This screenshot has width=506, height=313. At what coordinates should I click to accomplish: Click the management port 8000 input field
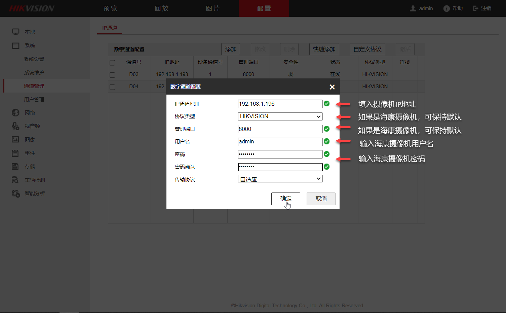[x=280, y=129]
